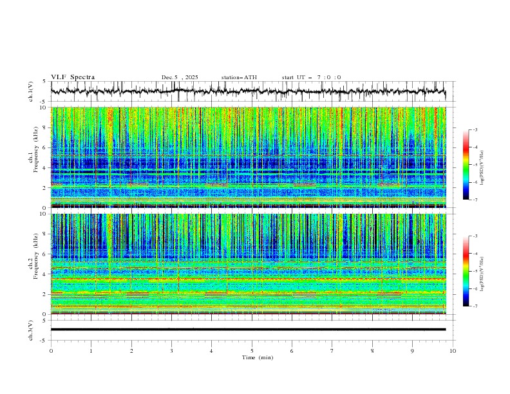This screenshot has height=394, width=510.
Task: Select the ch.2 colorbar log(PSD) label
Action: [x=482, y=274]
